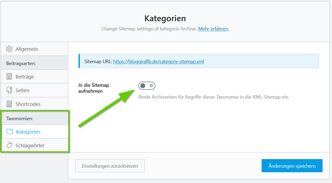Viewport: 332px width, 183px height.
Task: Click the Schlagwörter tag icon
Action: click(x=9, y=145)
